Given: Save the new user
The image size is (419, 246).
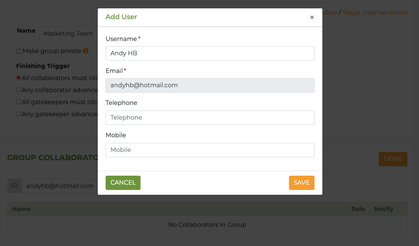Looking at the screenshot, I should pos(301,183).
